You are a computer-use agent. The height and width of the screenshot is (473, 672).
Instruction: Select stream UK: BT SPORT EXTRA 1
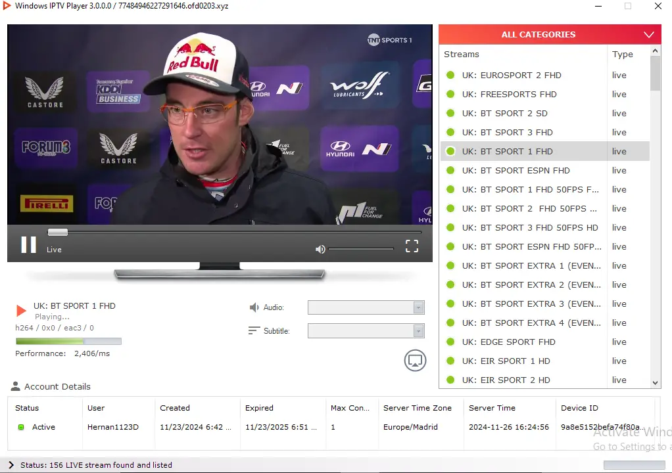[544, 265]
